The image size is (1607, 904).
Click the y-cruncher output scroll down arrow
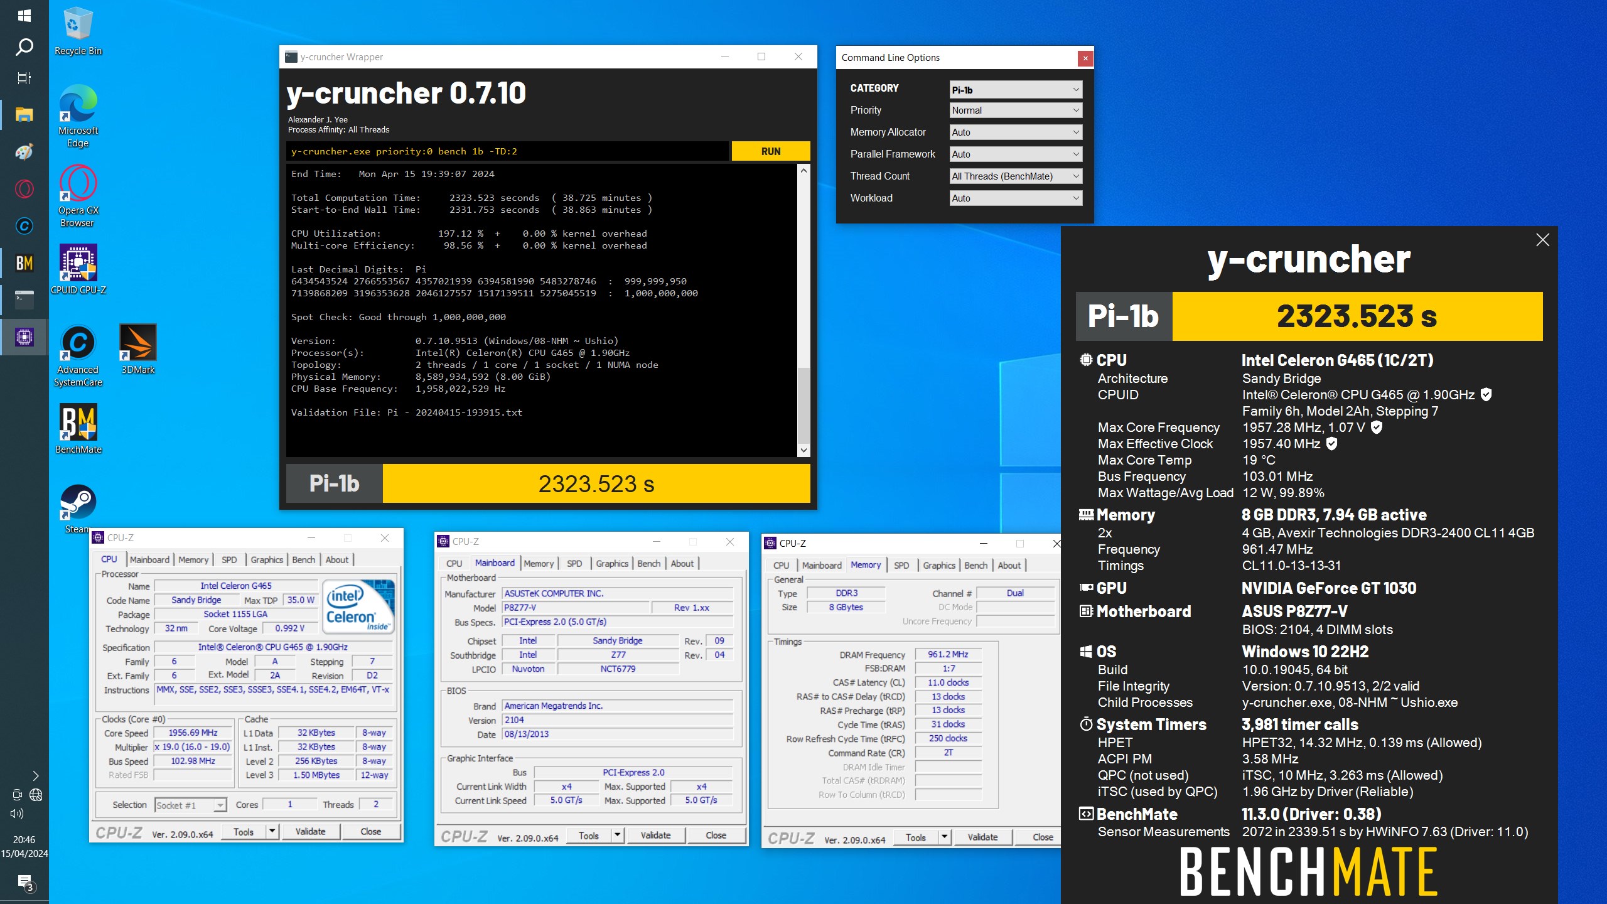(803, 450)
